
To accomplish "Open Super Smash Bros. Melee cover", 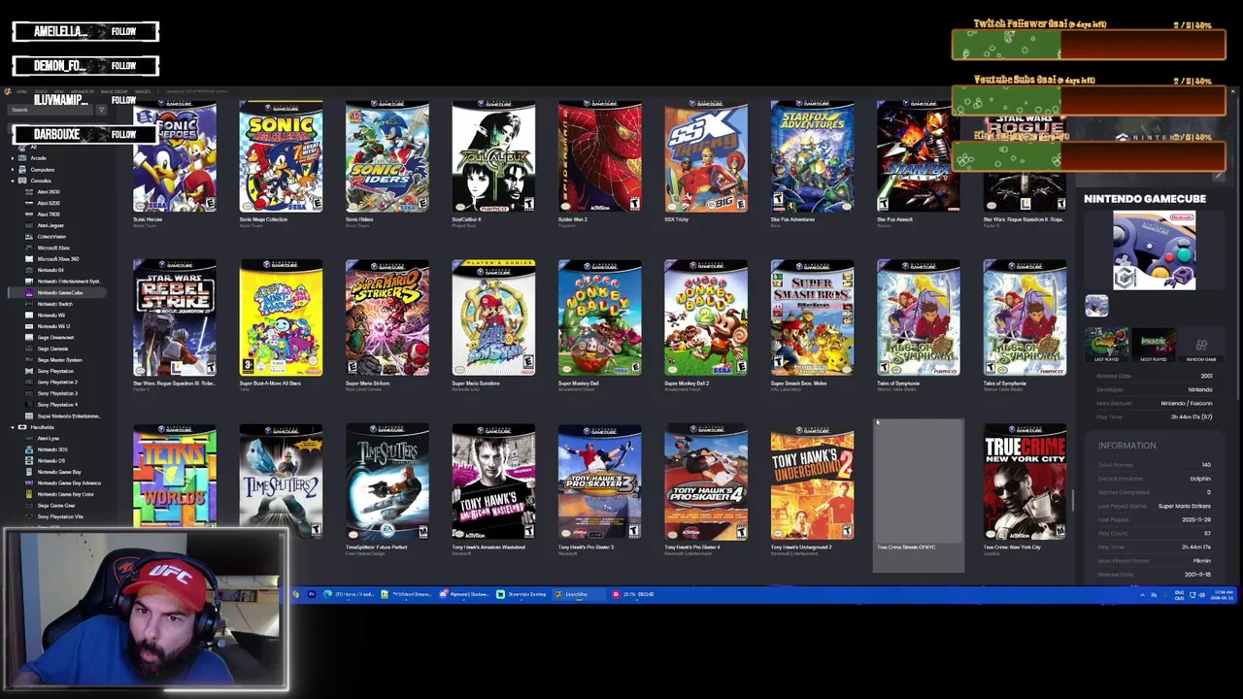I will [x=812, y=317].
